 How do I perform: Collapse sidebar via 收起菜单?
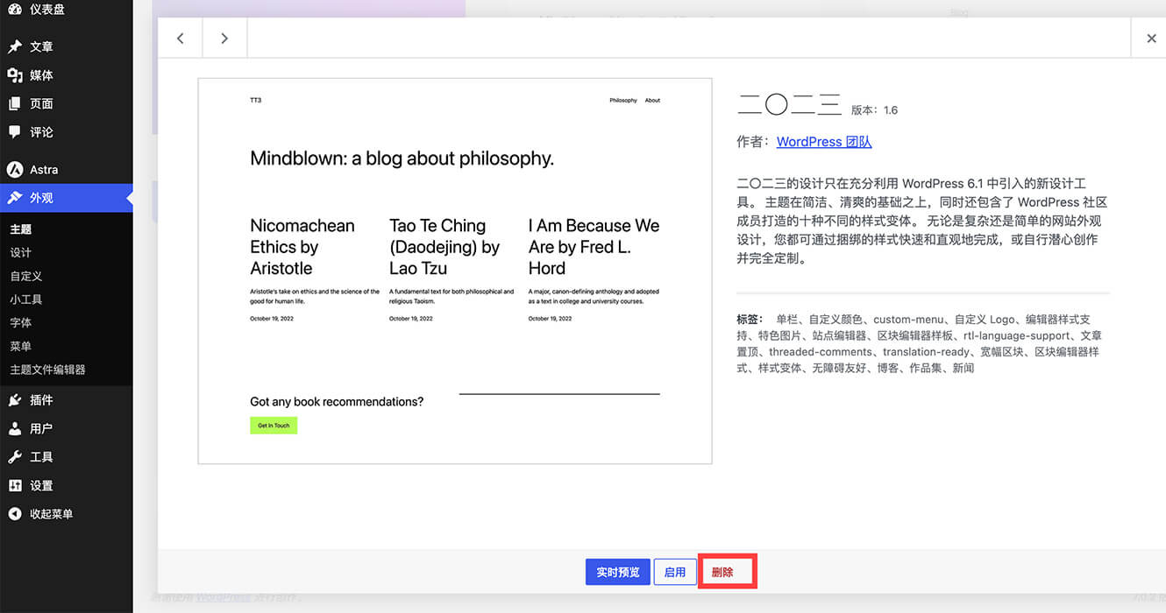[x=67, y=514]
